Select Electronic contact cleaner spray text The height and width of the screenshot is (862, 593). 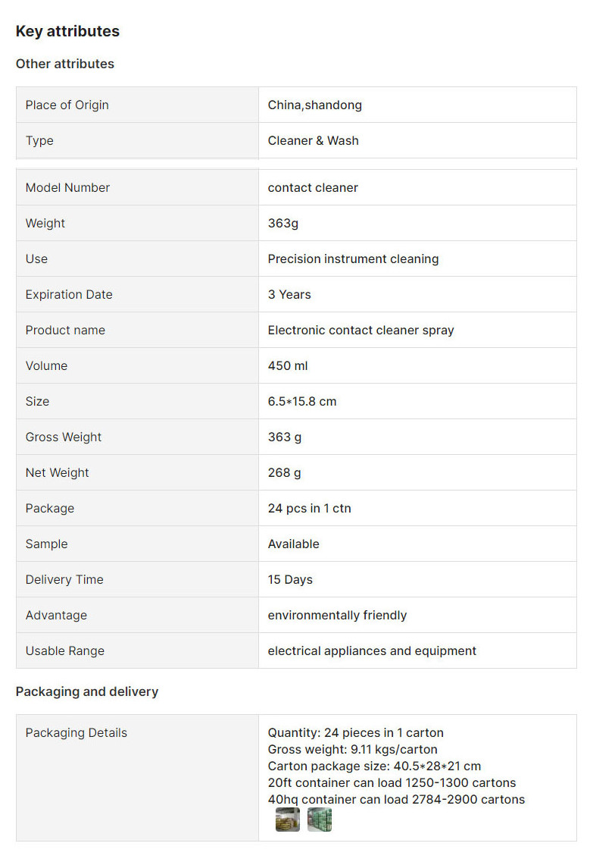point(360,331)
